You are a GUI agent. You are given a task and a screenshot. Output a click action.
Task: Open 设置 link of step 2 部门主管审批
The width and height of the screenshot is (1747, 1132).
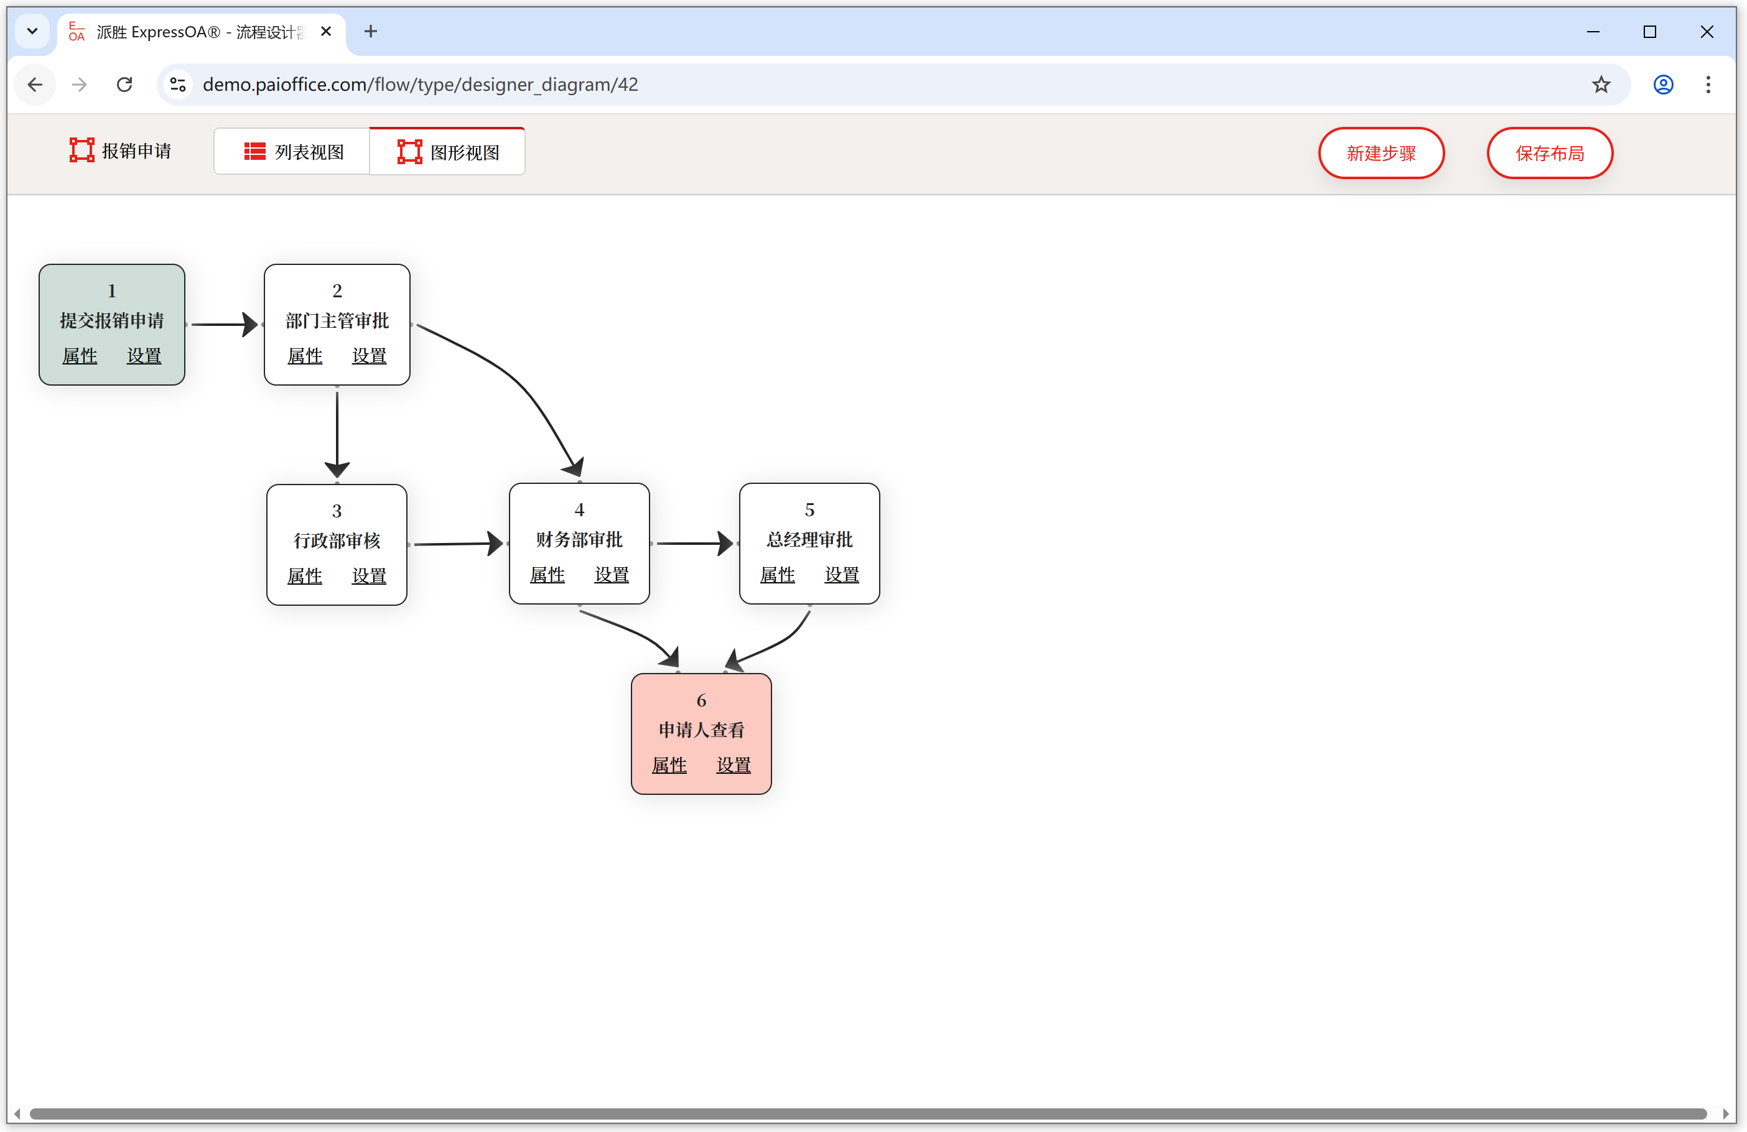click(368, 356)
